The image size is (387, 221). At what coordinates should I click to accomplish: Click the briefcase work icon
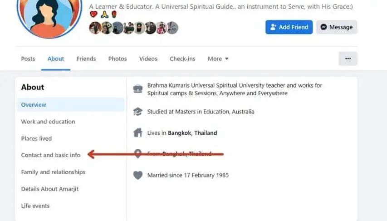click(x=137, y=89)
